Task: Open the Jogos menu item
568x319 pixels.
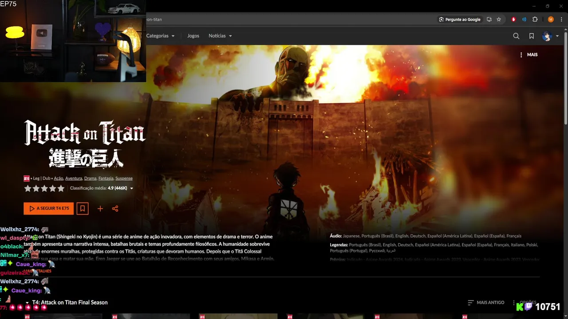Action: point(193,36)
